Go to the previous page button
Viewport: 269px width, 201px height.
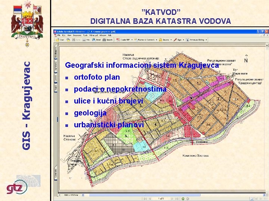150,199
